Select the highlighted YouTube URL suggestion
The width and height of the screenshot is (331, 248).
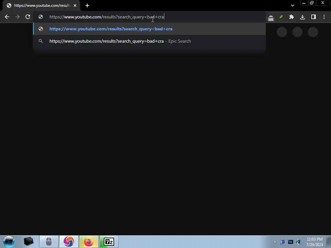pyautogui.click(x=149, y=29)
